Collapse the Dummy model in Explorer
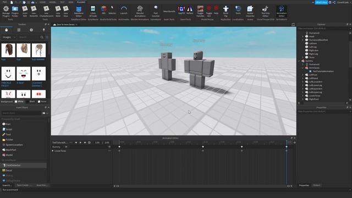The image size is (352, 198). point(299,61)
